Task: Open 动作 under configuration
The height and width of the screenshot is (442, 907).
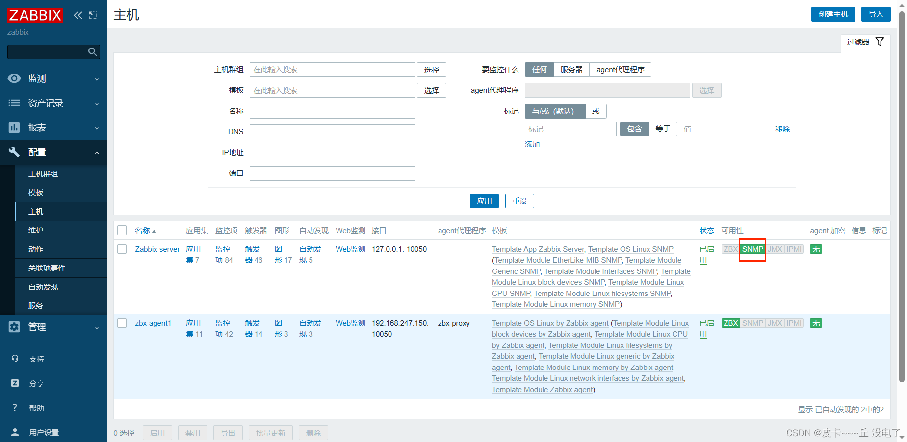Action: (61, 249)
